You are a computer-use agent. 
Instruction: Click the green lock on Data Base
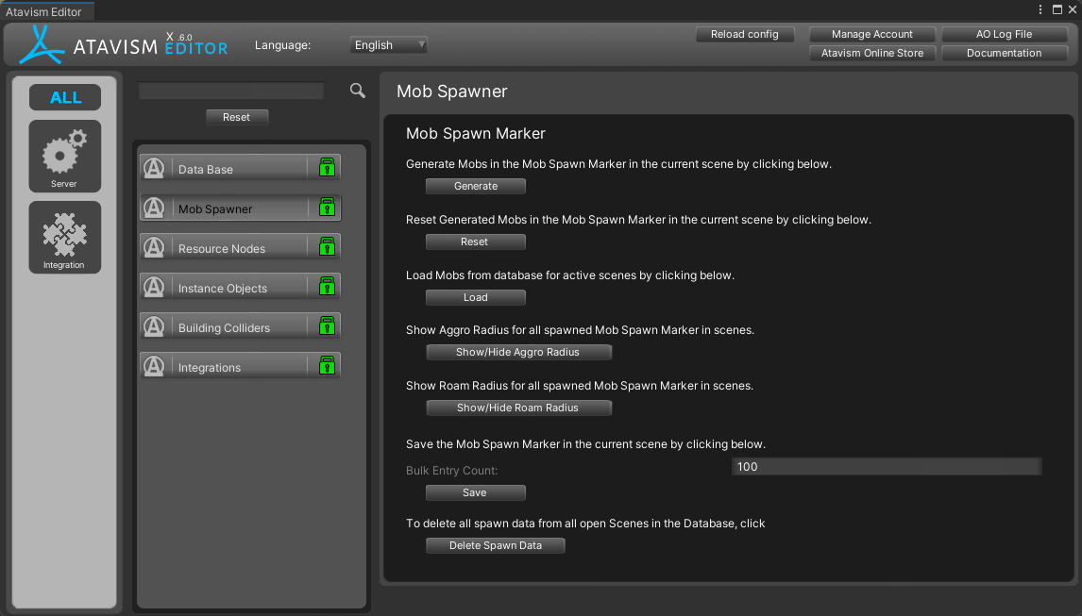click(327, 168)
